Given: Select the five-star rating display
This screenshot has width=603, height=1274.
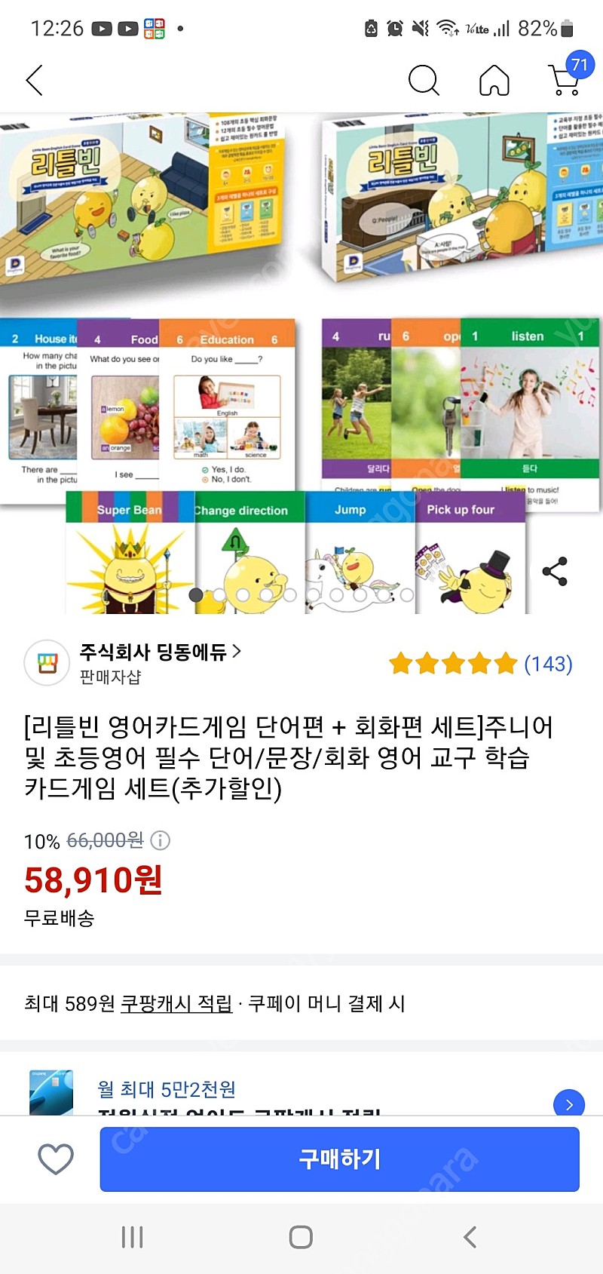Looking at the screenshot, I should [x=453, y=664].
